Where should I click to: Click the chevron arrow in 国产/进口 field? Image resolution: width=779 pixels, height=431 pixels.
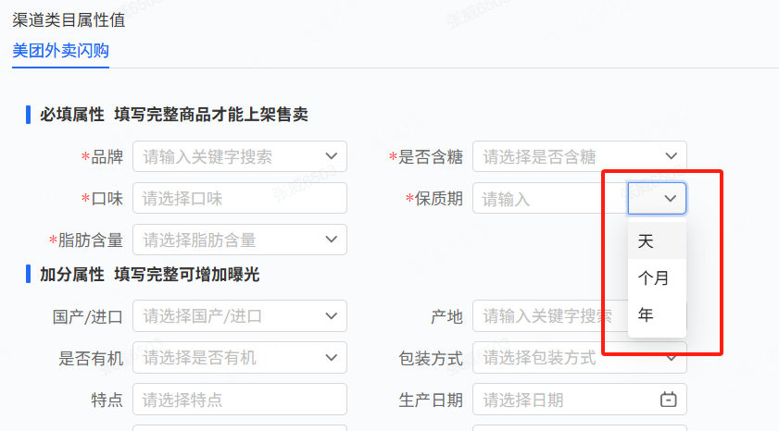(332, 316)
